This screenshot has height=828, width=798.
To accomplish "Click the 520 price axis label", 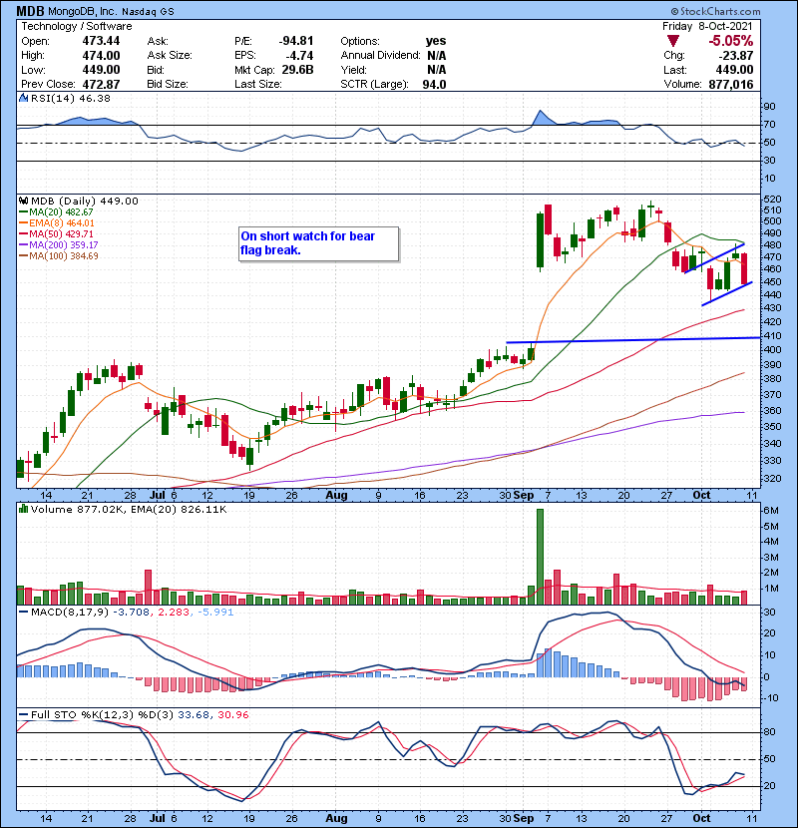I will (772, 200).
